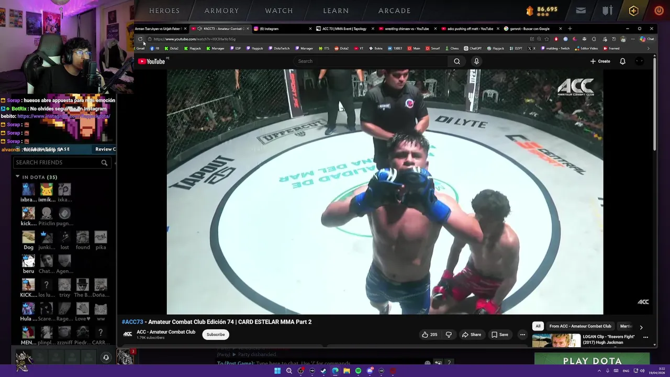
Task: Start voice search with microphone icon
Action: (x=476, y=61)
